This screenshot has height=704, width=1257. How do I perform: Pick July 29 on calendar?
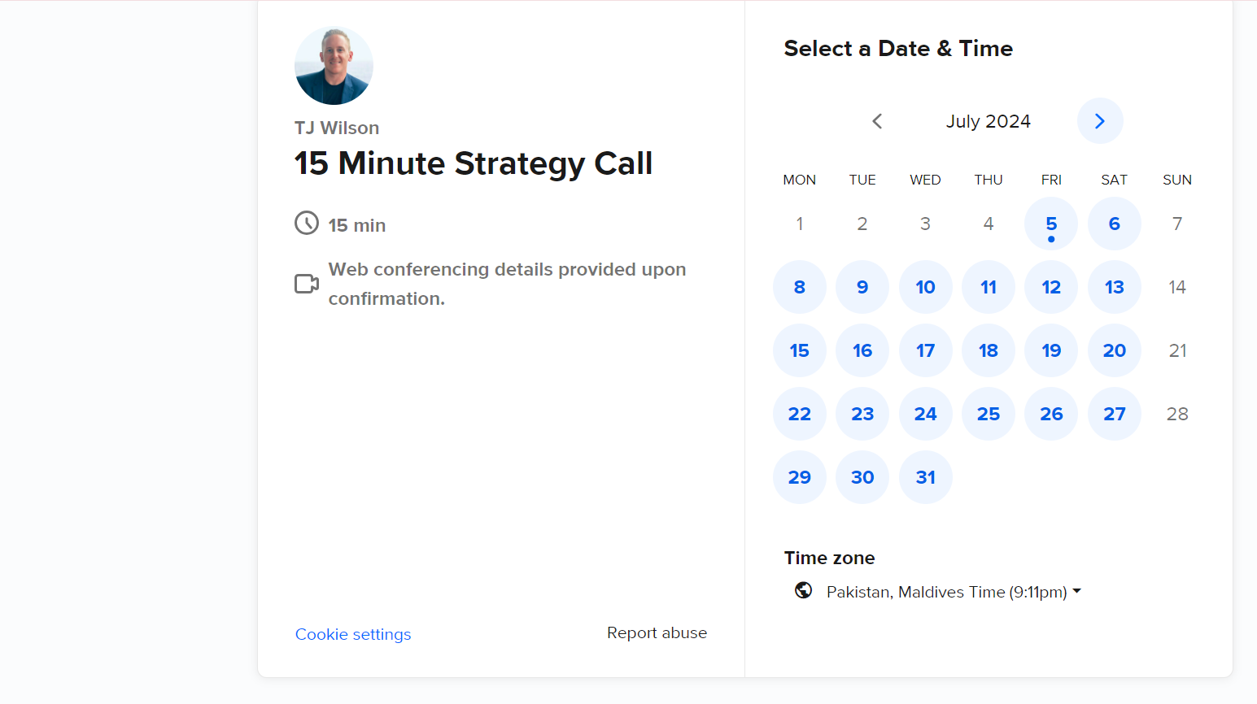click(800, 477)
